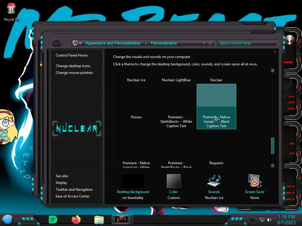Select Premiere - Native JumpList - White theme
Screen dimensions: 302x226
pos(136,165)
